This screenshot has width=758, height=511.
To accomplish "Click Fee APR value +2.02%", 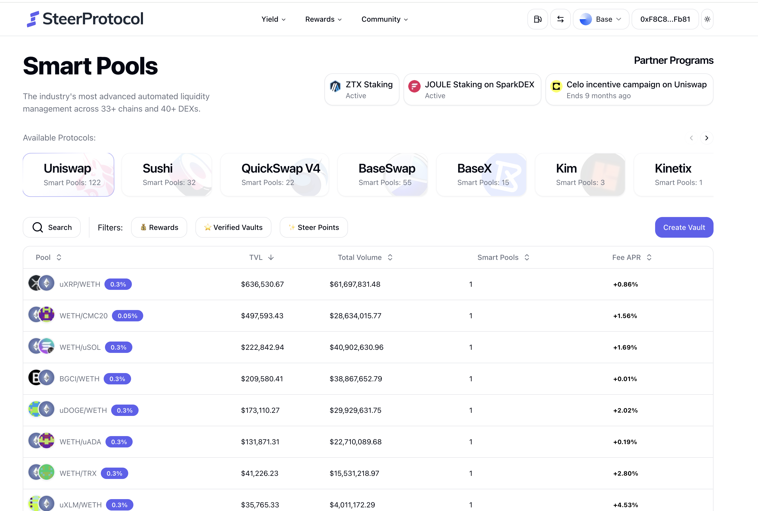I will pos(625,410).
